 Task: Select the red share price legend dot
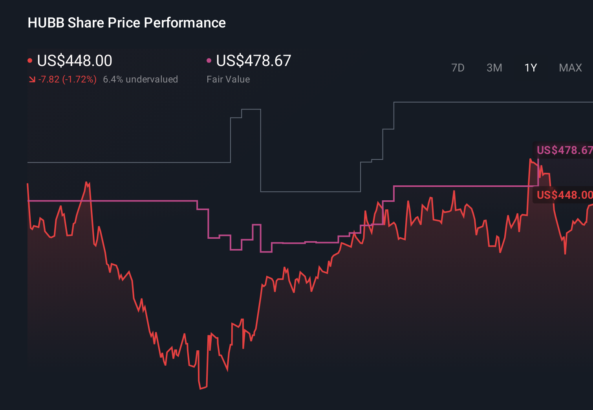(x=30, y=60)
